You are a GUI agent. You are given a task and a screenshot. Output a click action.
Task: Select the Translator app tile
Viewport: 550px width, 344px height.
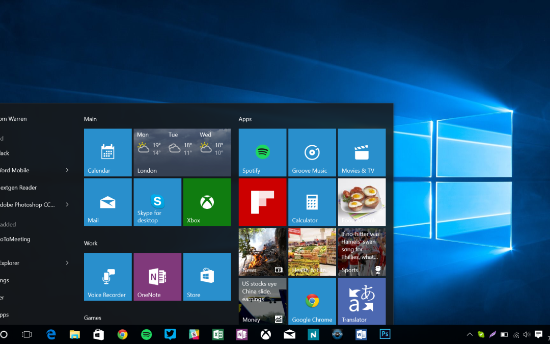pyautogui.click(x=362, y=301)
